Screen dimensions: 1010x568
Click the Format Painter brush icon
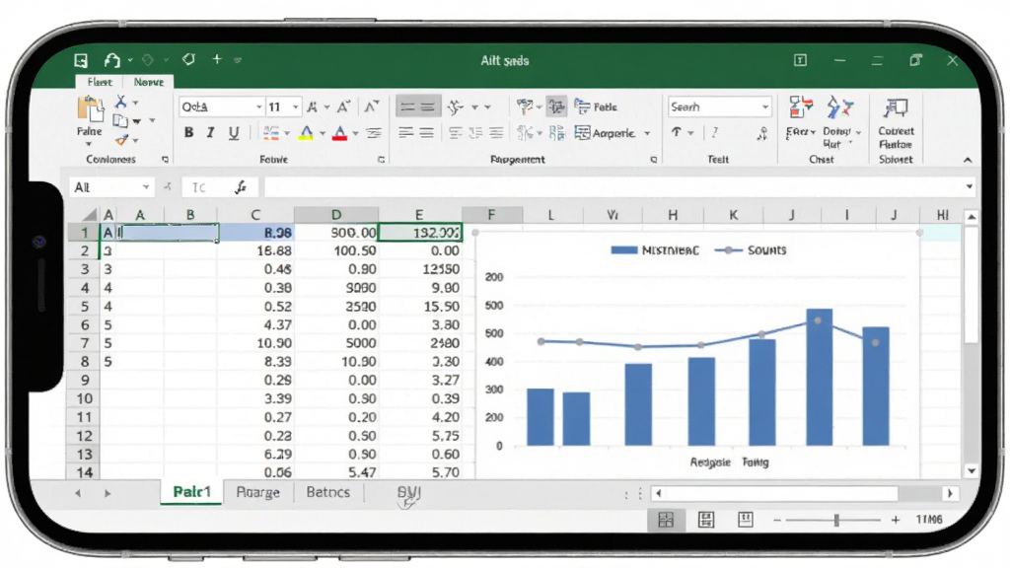coord(121,139)
